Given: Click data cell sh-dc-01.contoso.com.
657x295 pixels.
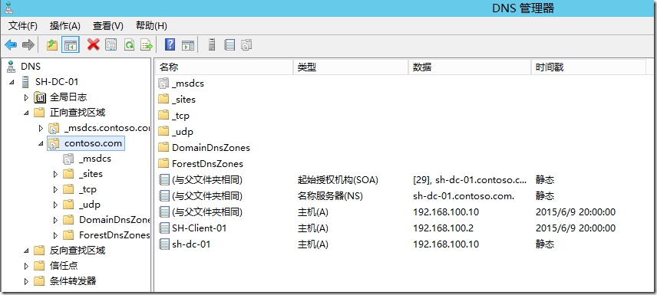Looking at the screenshot, I should (x=464, y=196).
